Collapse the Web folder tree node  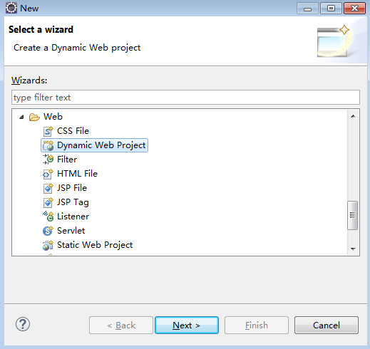tap(21, 117)
